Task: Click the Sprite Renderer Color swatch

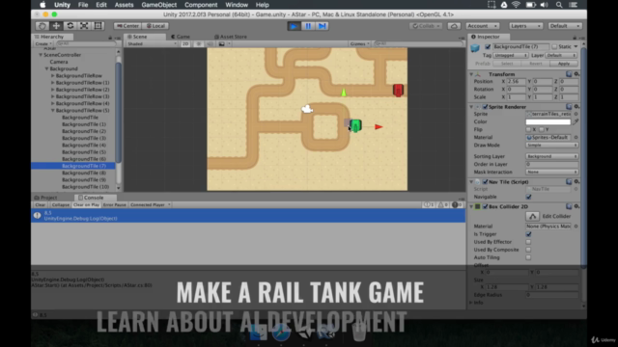Action: pos(548,122)
